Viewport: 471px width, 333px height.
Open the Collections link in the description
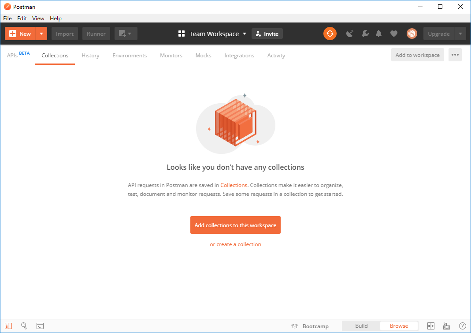(234, 185)
